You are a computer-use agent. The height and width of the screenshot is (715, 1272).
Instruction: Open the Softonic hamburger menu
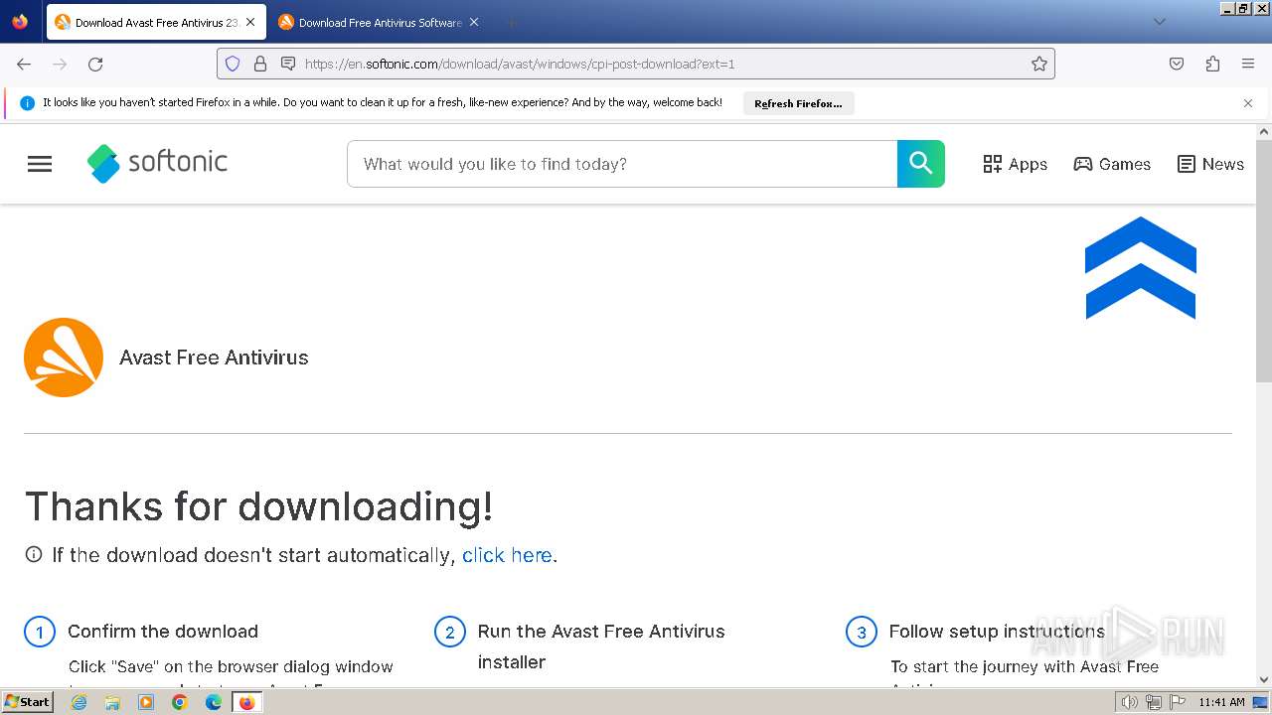point(40,164)
